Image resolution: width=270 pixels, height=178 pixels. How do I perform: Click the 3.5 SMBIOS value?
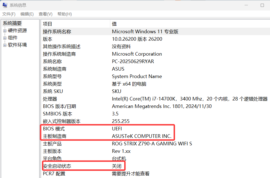coord(115,114)
